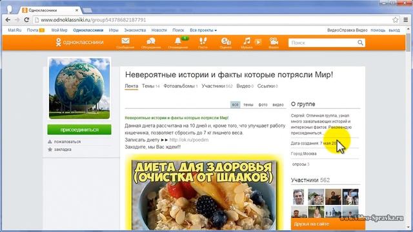Open http://ok.ru/poedim link
413x232 pixels.
189,140
